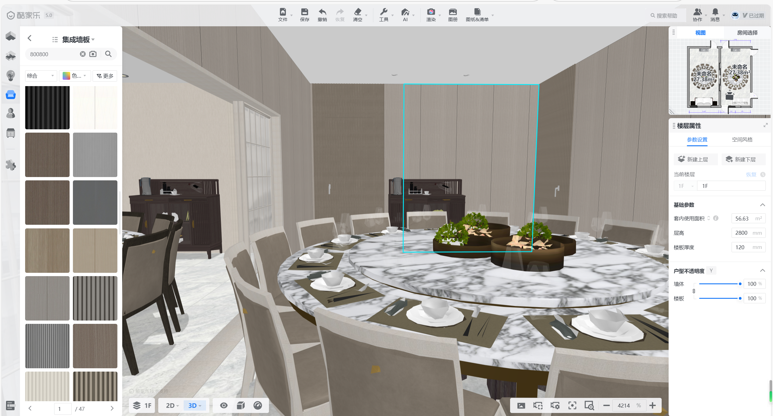Expand the 集成墙板 category dropdown
Image resolution: width=773 pixels, height=416 pixels.
click(78, 40)
